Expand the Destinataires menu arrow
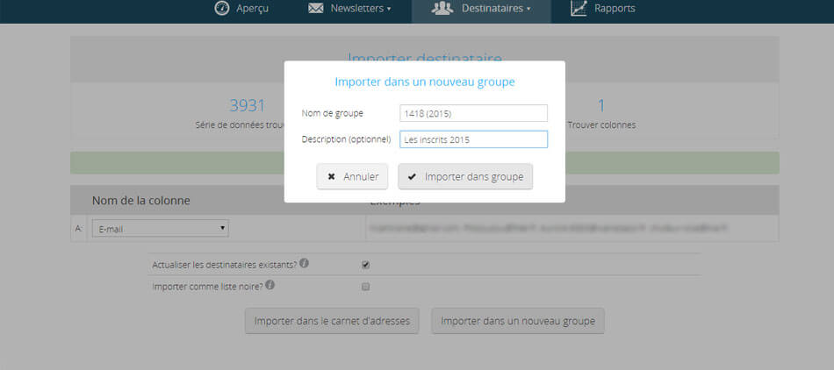The height and width of the screenshot is (370, 834). tap(528, 9)
